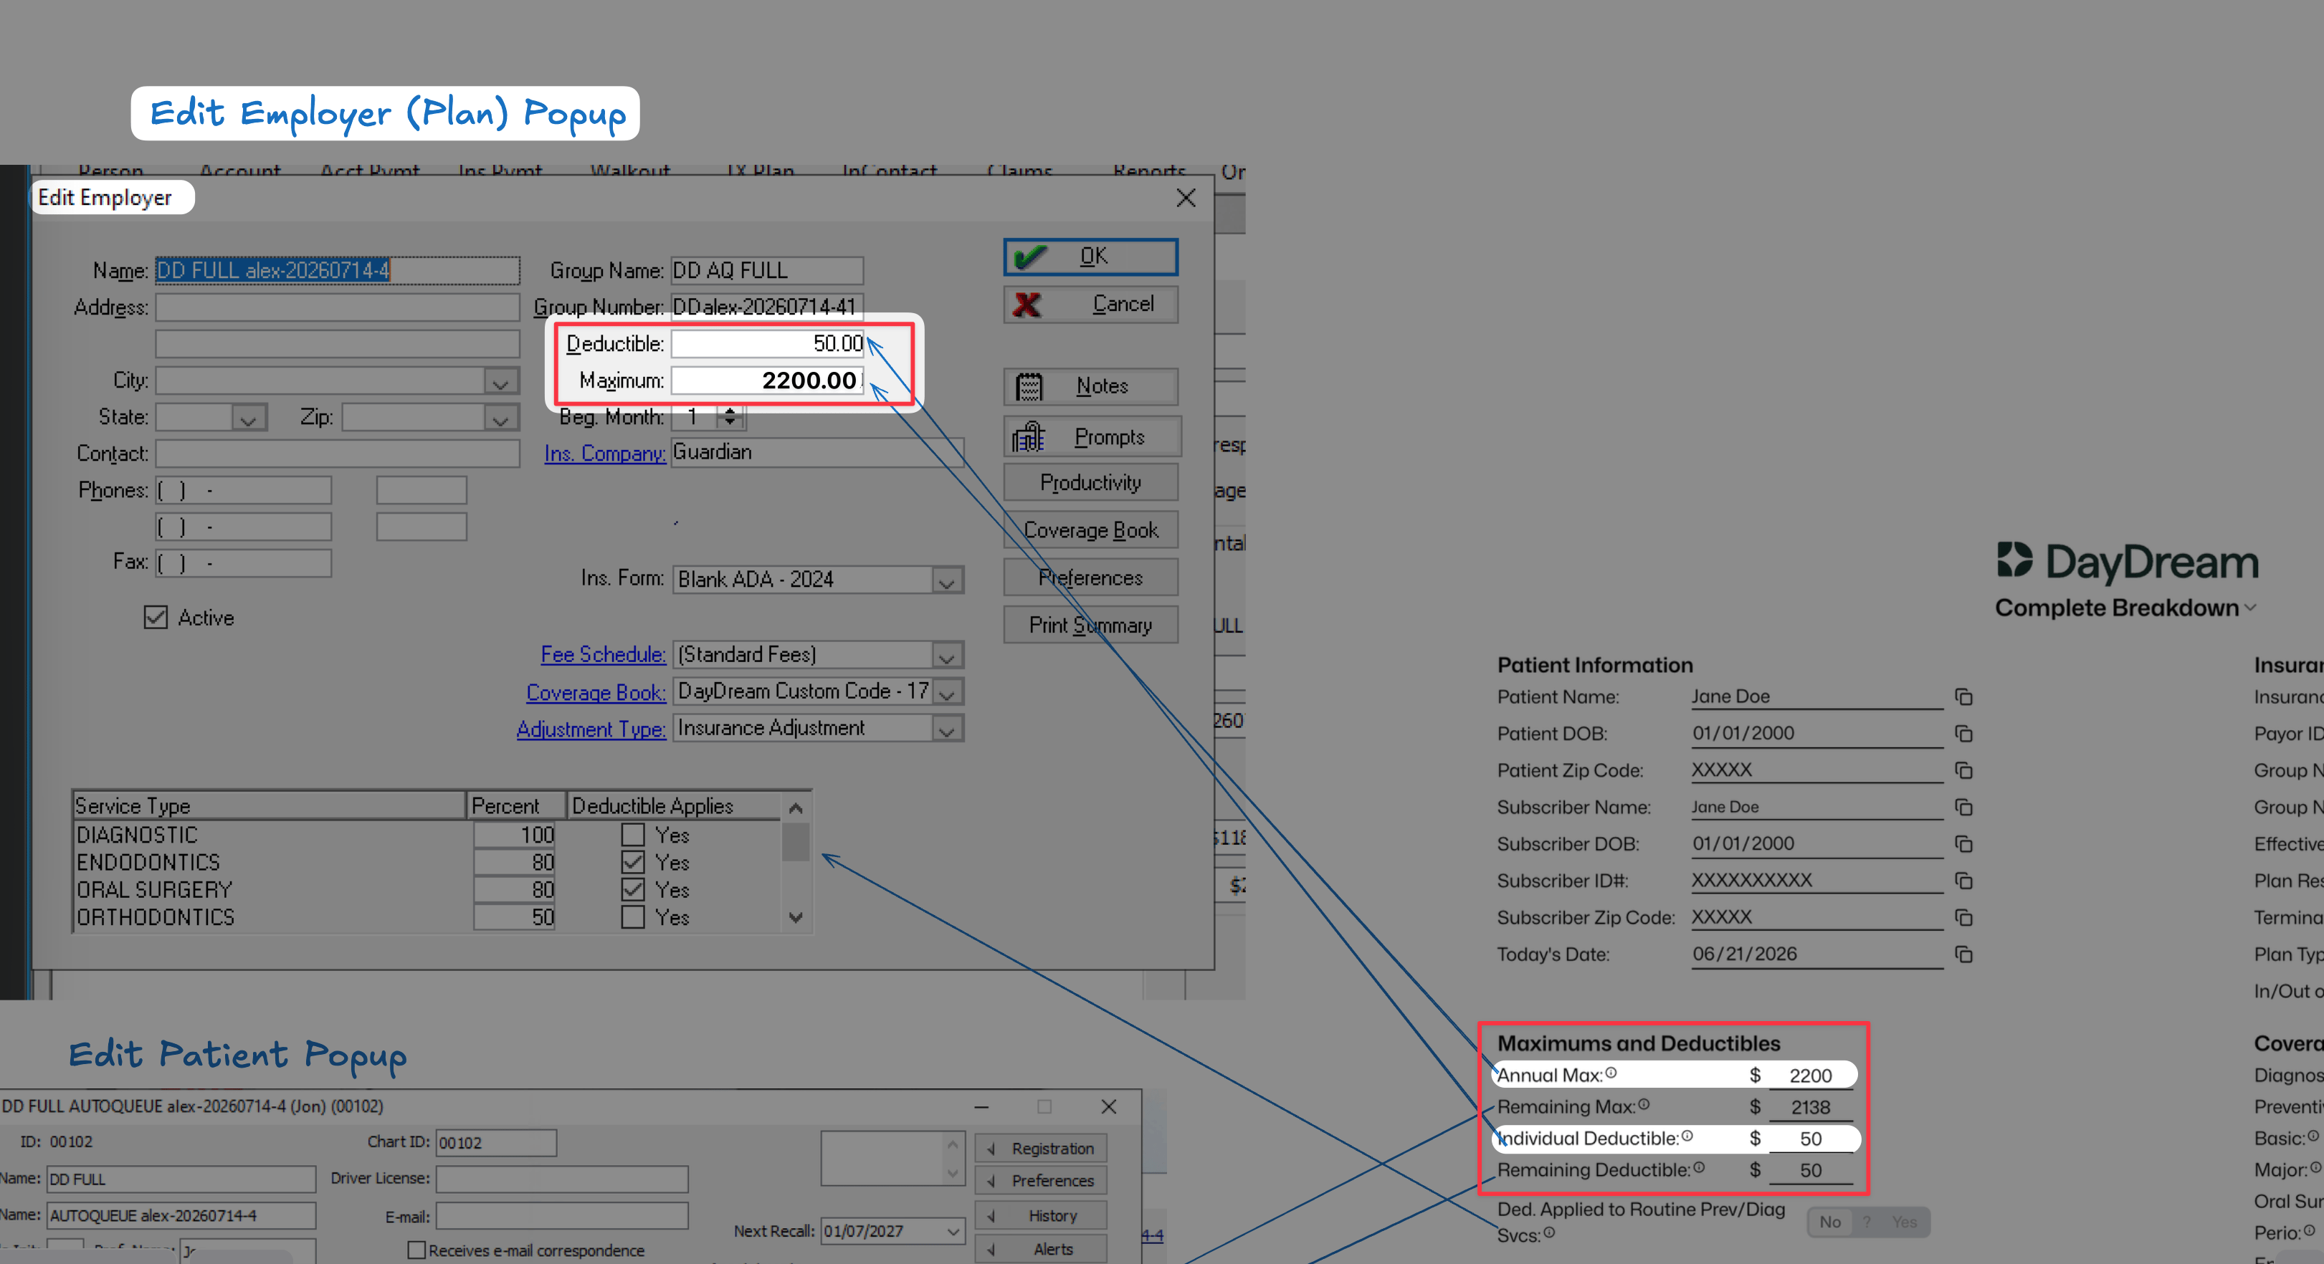Open Registration in Edit Patient popup
This screenshot has height=1264, width=2324.
click(1041, 1149)
